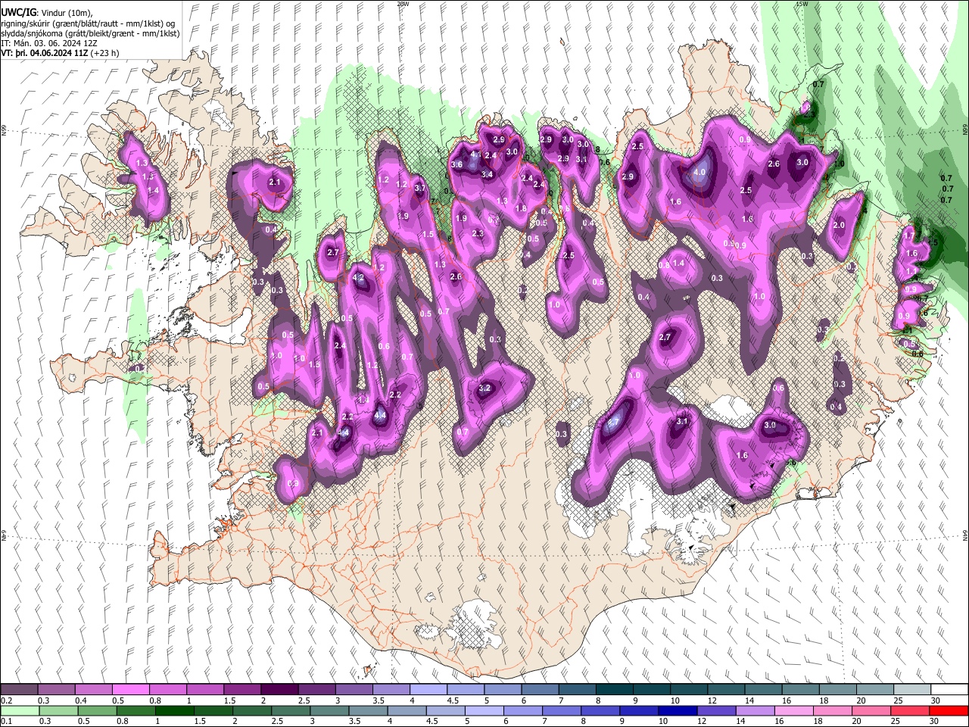Click the '4.0' snowfall value on the map
The height and width of the screenshot is (727, 969).
pos(699,173)
